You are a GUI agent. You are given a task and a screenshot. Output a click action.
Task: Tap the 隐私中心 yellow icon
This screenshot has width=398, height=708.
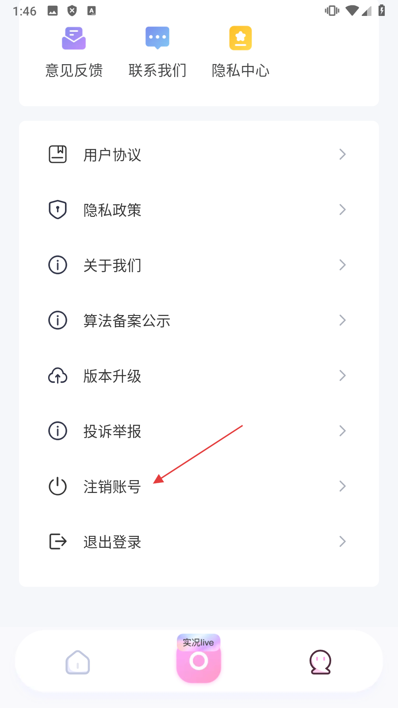[x=241, y=38]
